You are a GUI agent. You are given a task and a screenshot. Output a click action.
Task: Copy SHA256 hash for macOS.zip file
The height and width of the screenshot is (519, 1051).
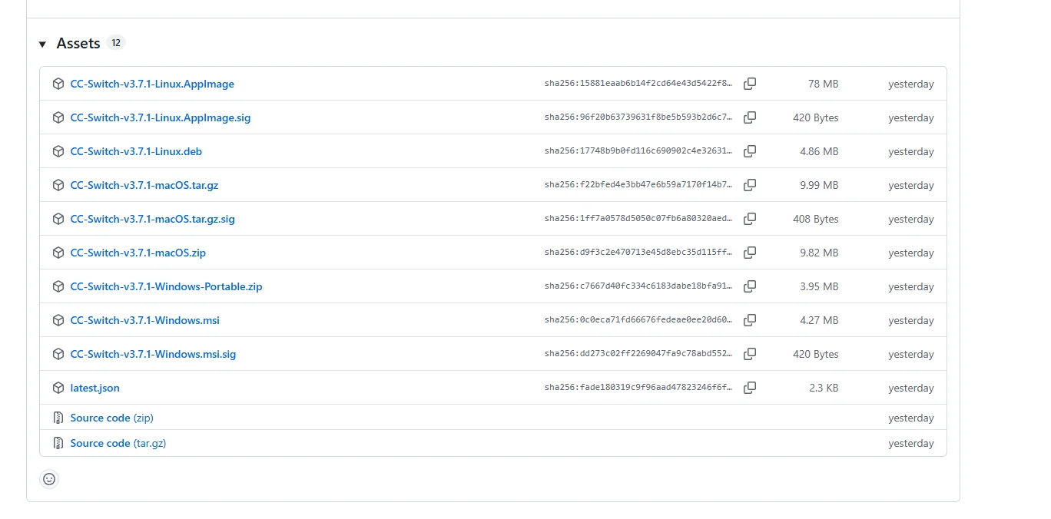tap(750, 253)
